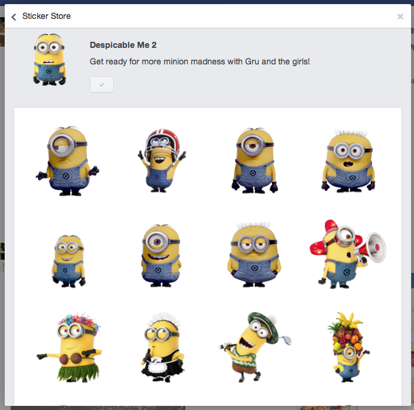Select the fruit hat minion sticker
This screenshot has height=410, width=414.
[x=348, y=347]
